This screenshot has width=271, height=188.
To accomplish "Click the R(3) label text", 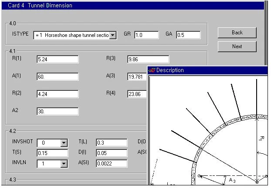I will [x=111, y=58].
